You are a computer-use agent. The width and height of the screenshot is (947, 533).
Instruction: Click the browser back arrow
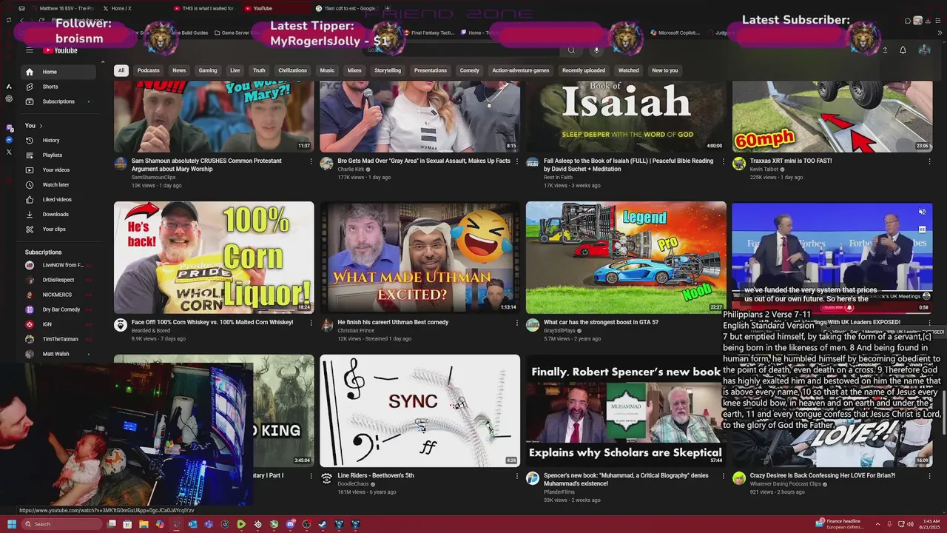(22, 20)
